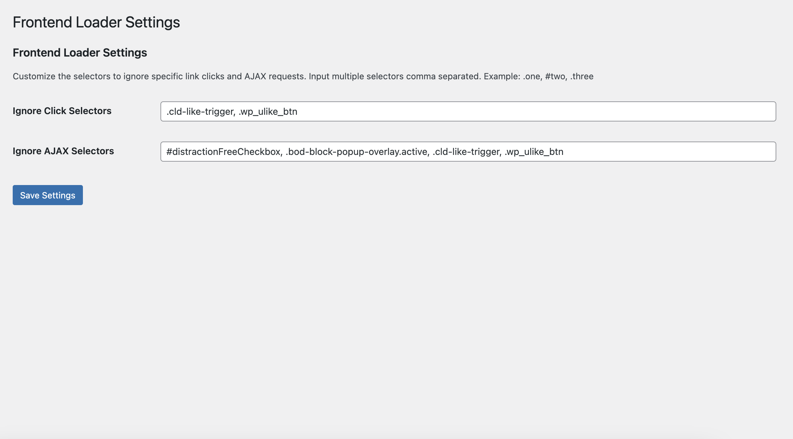This screenshot has height=439, width=793.
Task: Click 'AJAX requests' in the description text
Action: 274,76
